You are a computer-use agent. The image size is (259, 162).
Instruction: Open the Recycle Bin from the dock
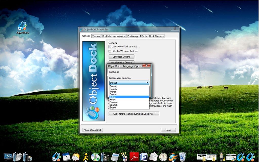point(183,156)
